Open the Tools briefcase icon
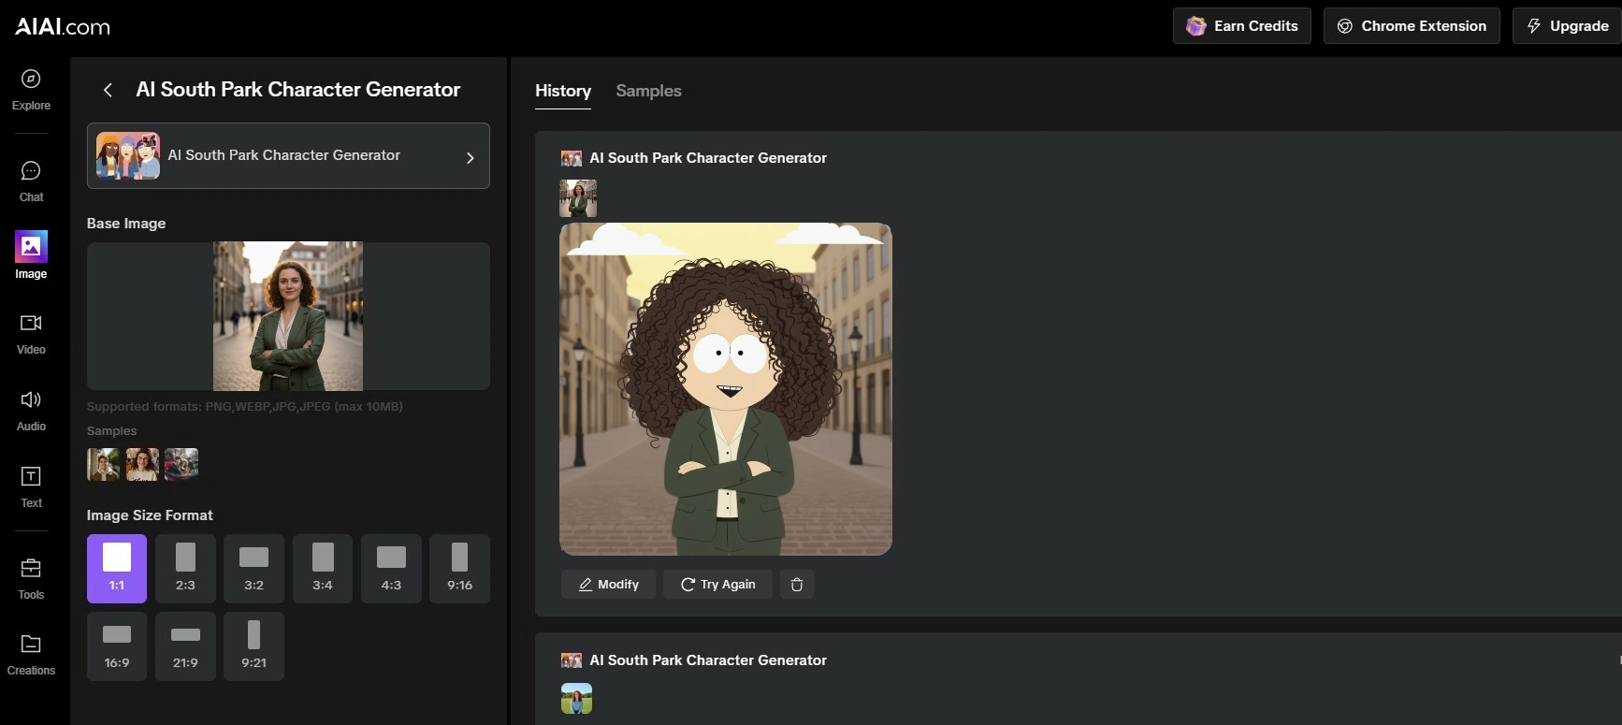The height and width of the screenshot is (725, 1622). click(31, 568)
